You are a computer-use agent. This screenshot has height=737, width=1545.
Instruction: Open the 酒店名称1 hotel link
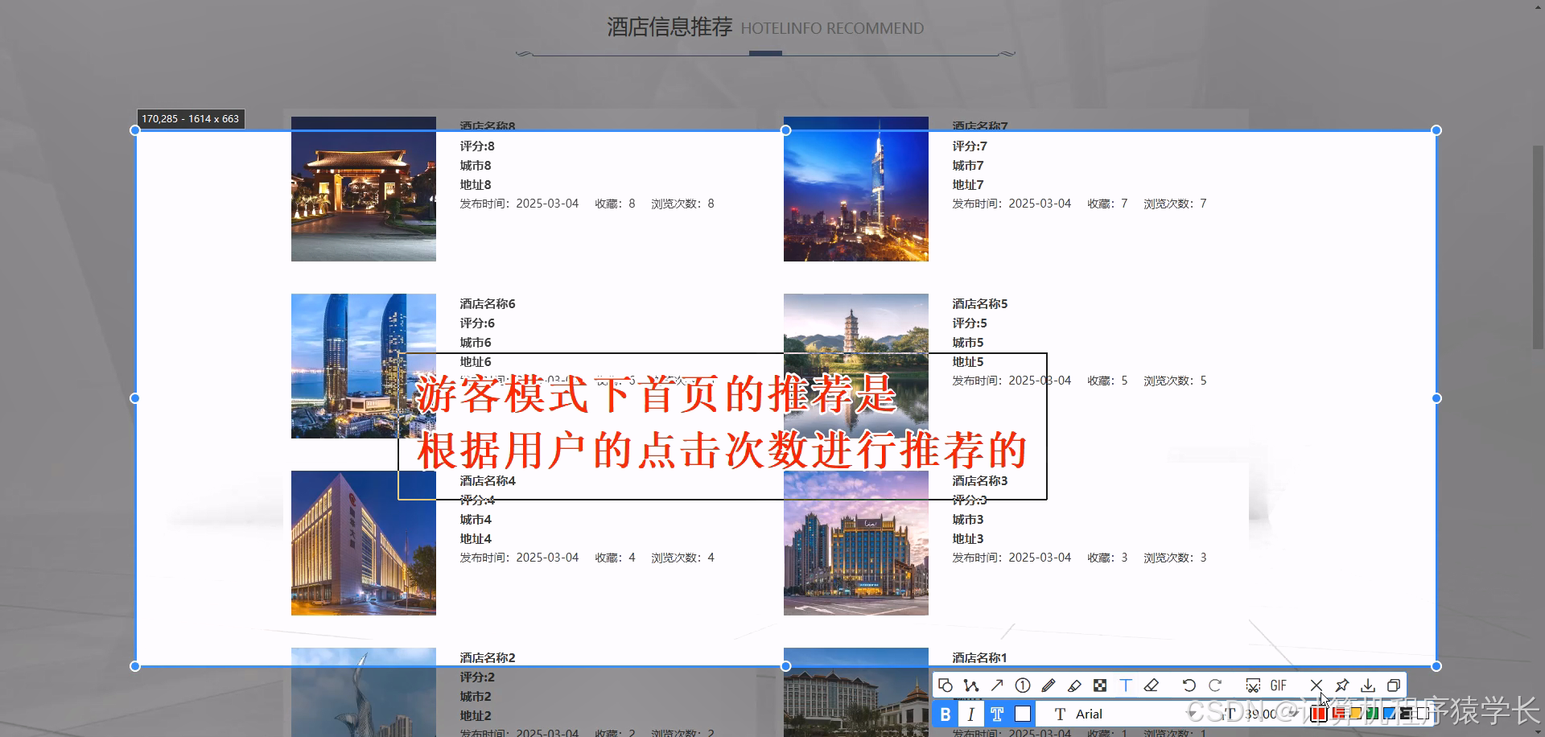coord(980,658)
